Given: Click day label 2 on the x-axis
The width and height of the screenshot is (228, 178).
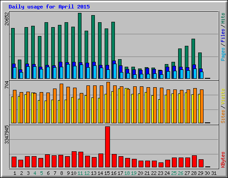Looking at the screenshot, I should tap(21, 173).
